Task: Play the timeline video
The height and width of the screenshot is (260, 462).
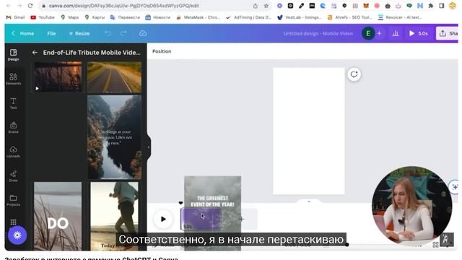Action: 163,219
